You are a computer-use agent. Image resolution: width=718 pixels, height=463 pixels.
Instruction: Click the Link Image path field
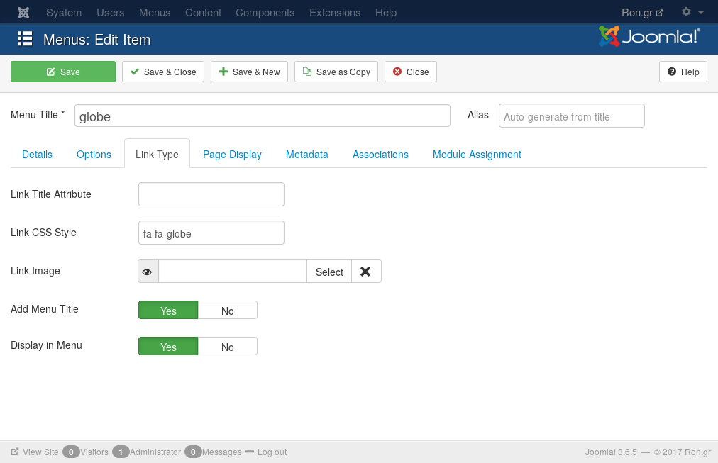pos(233,272)
